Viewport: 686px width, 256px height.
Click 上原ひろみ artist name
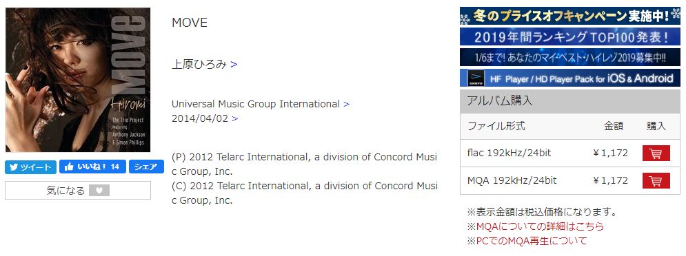tap(199, 65)
